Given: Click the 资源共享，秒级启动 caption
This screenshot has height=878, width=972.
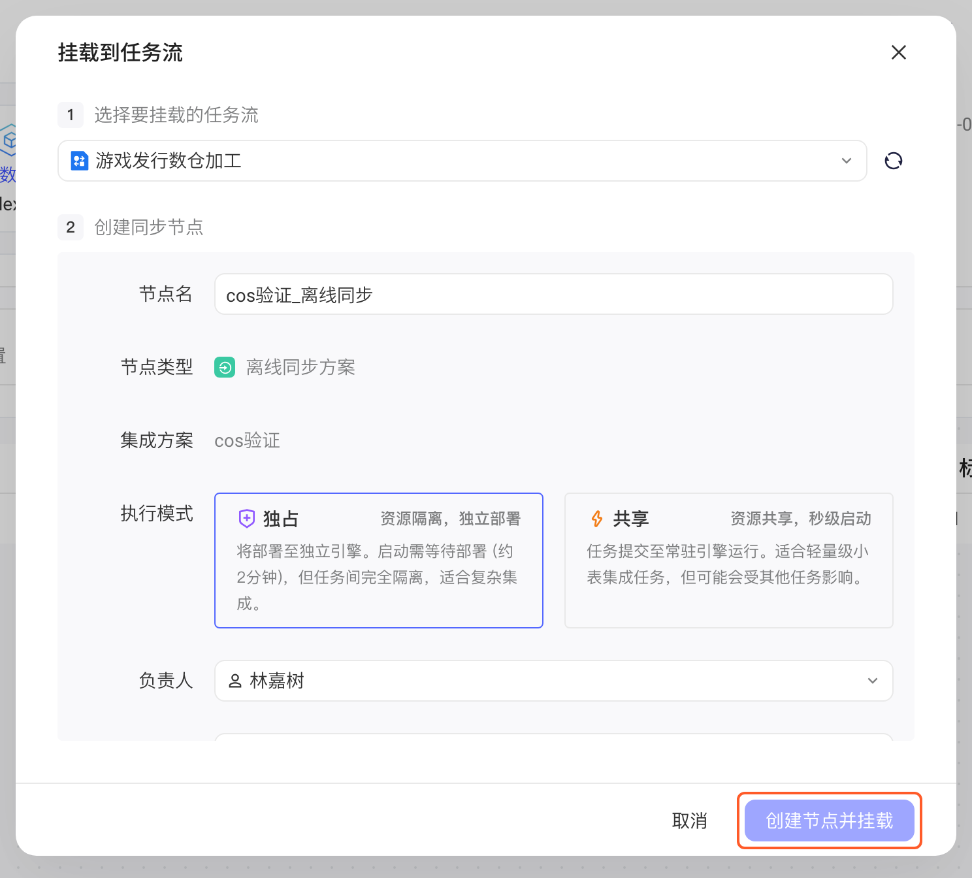Looking at the screenshot, I should (801, 519).
